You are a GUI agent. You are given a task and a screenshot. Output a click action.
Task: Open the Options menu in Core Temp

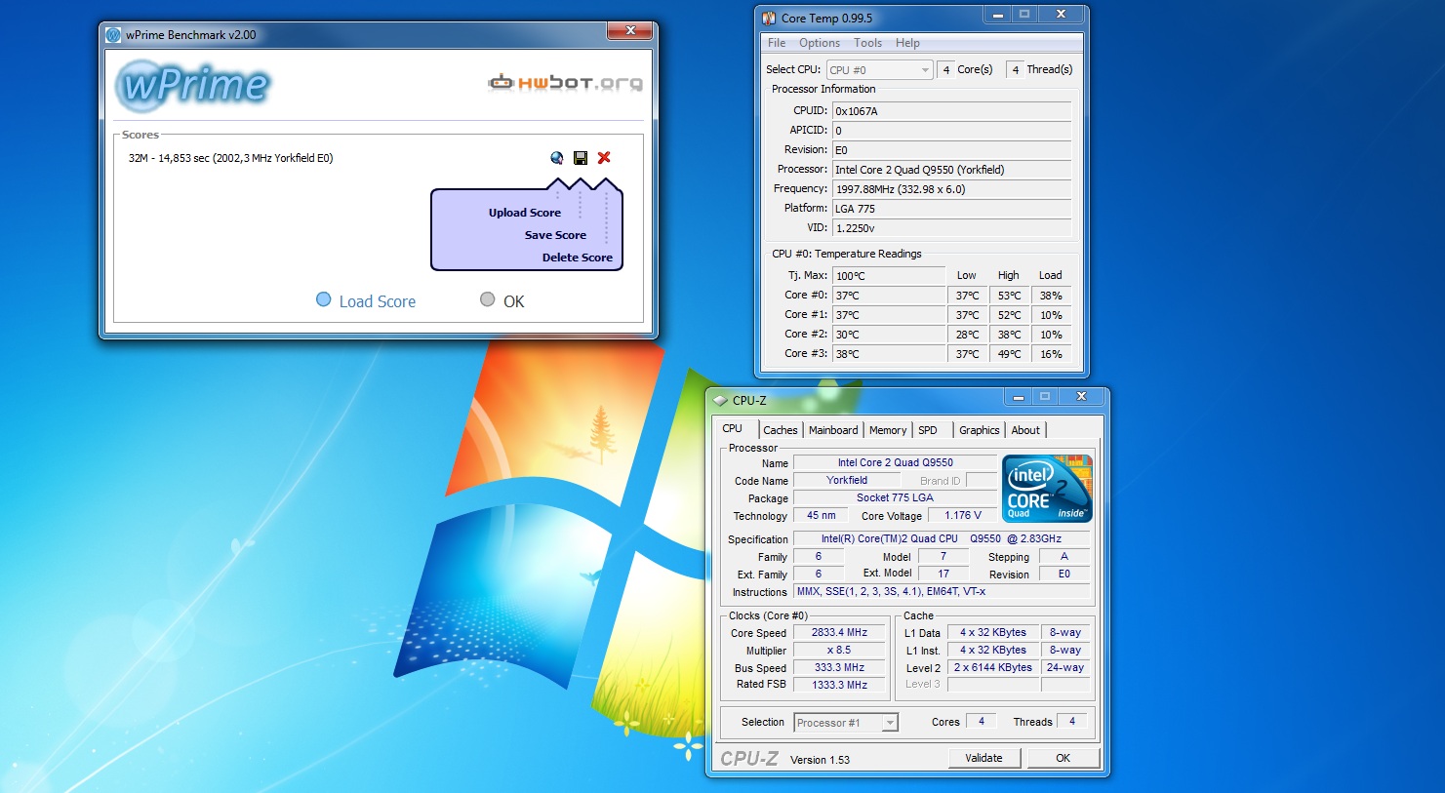[x=820, y=43]
